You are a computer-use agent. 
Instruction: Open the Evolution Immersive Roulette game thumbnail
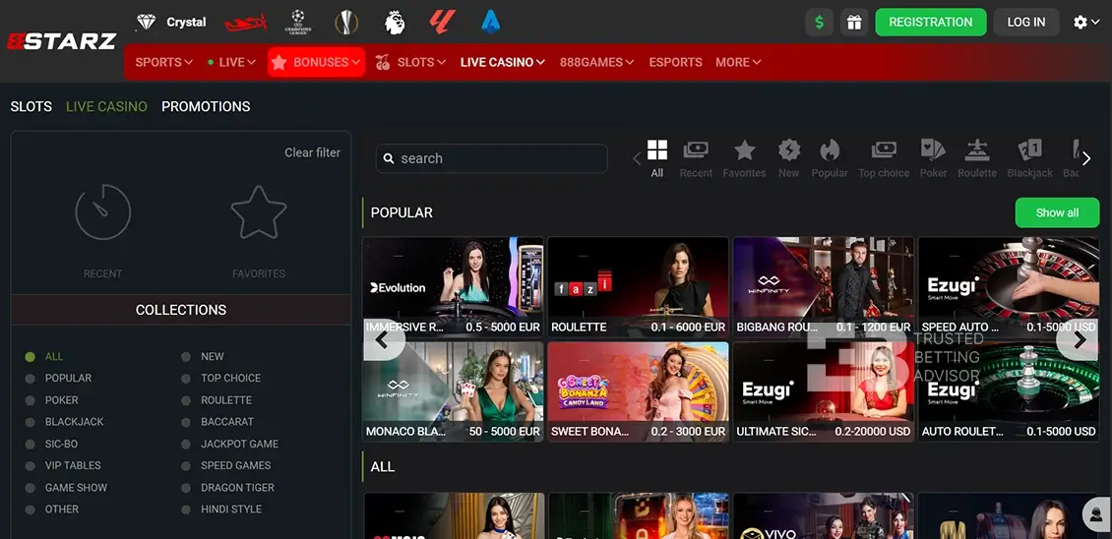point(454,286)
